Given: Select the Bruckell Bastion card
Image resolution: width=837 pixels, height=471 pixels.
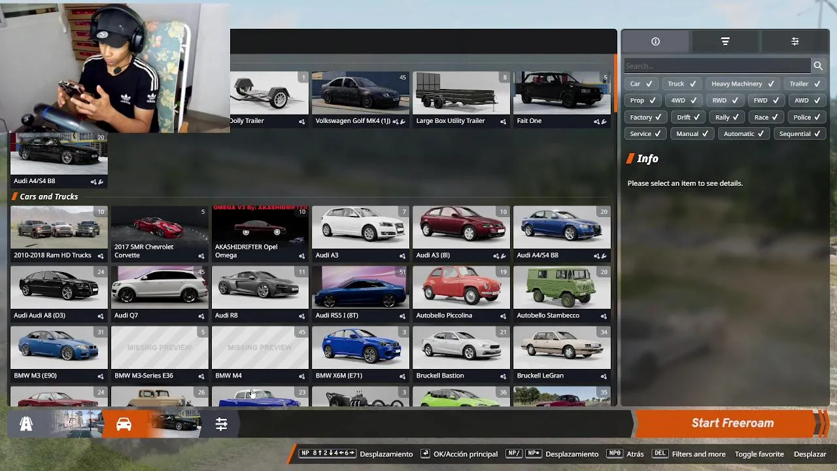Looking at the screenshot, I should tap(461, 354).
